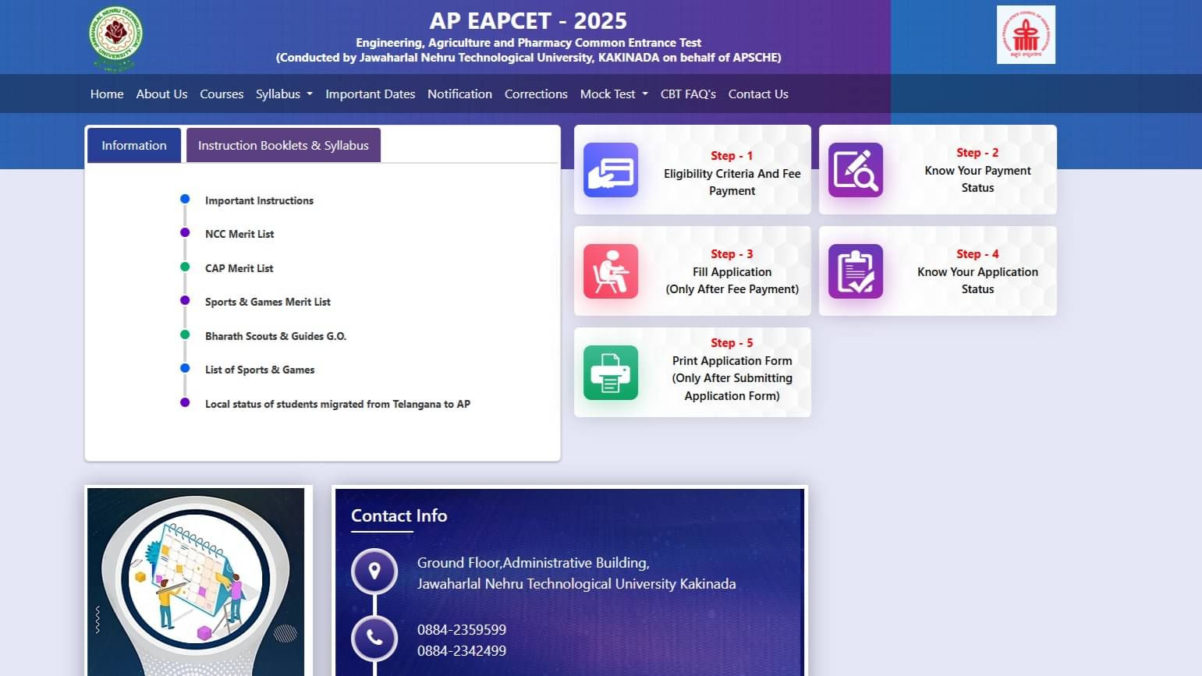This screenshot has width=1202, height=676.
Task: Click the Step 1 payment card icon
Action: click(x=611, y=170)
